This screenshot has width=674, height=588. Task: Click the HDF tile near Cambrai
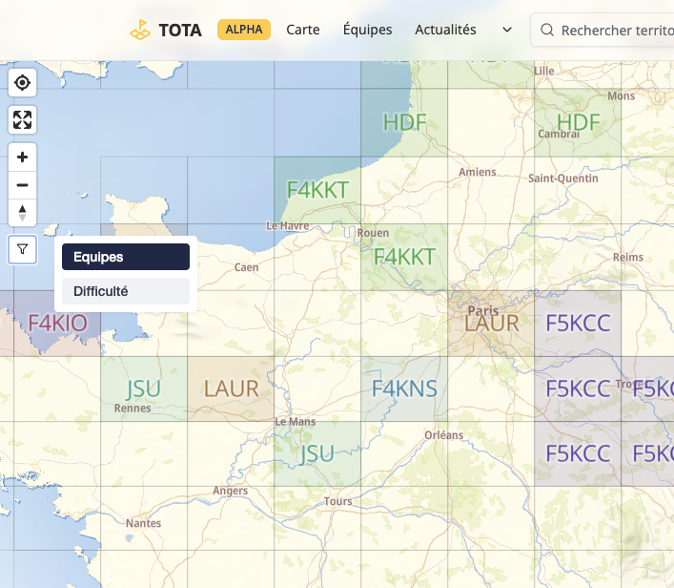click(x=578, y=122)
